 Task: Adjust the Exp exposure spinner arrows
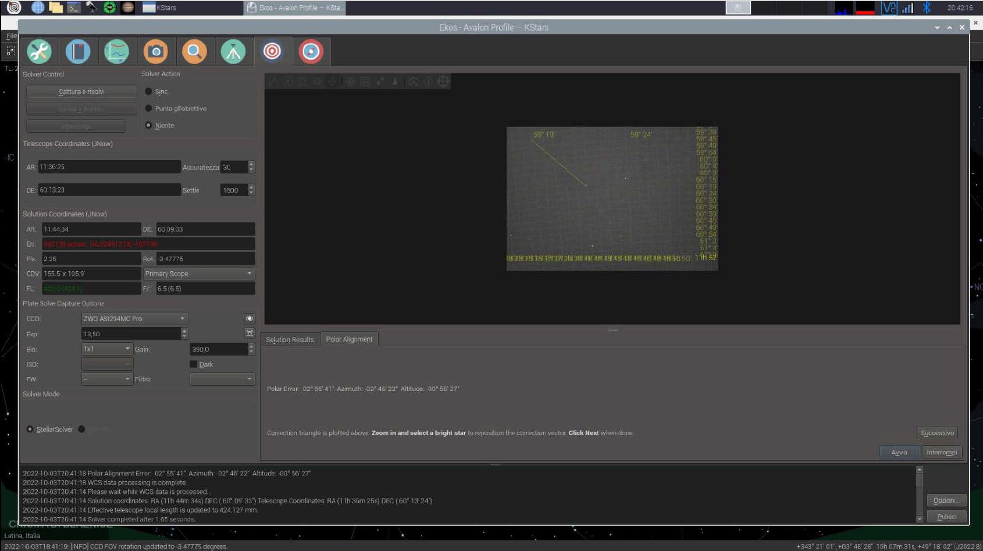184,333
